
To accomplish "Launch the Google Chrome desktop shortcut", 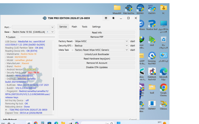I will (164, 90).
